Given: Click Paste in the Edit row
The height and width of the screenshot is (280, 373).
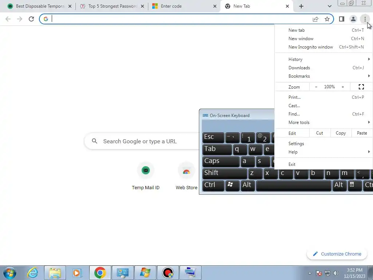Looking at the screenshot, I should tap(362, 133).
